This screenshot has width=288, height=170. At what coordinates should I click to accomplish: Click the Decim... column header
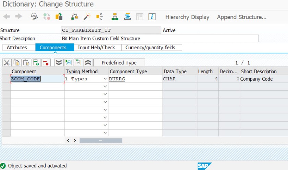coord(229,71)
